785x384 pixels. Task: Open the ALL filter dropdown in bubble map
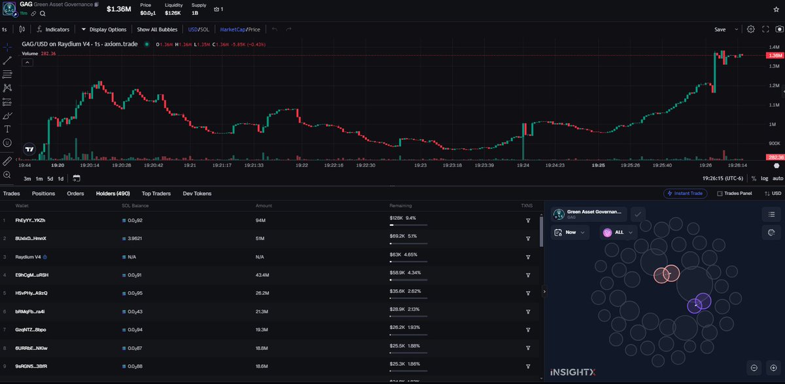(619, 232)
